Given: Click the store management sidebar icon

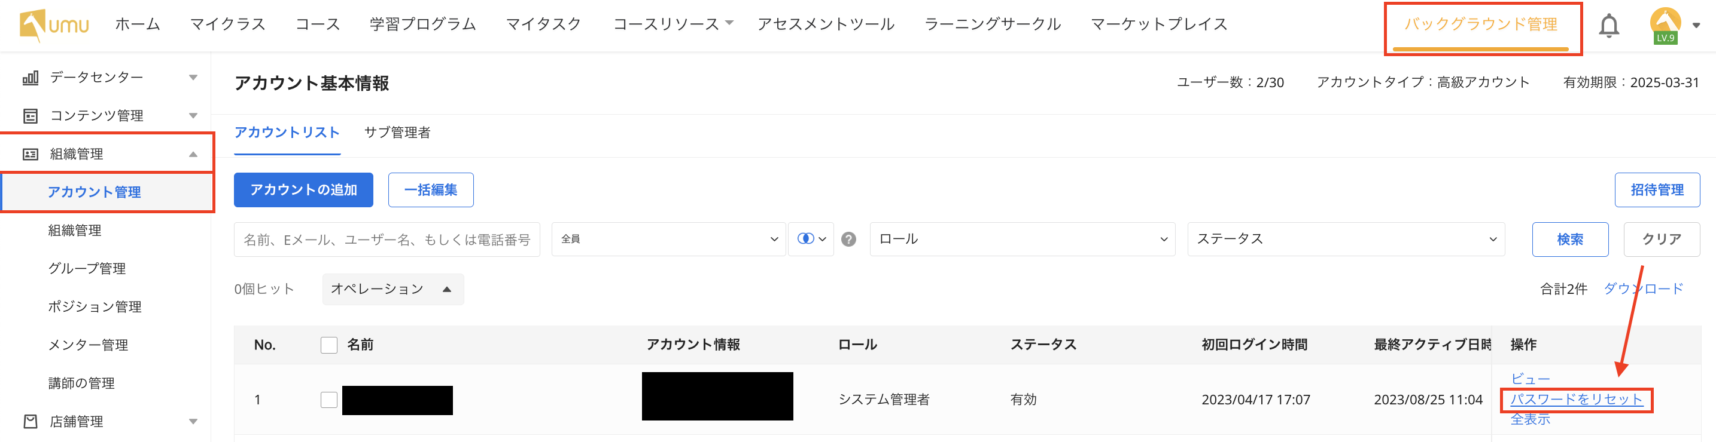Looking at the screenshot, I should pyautogui.click(x=31, y=422).
